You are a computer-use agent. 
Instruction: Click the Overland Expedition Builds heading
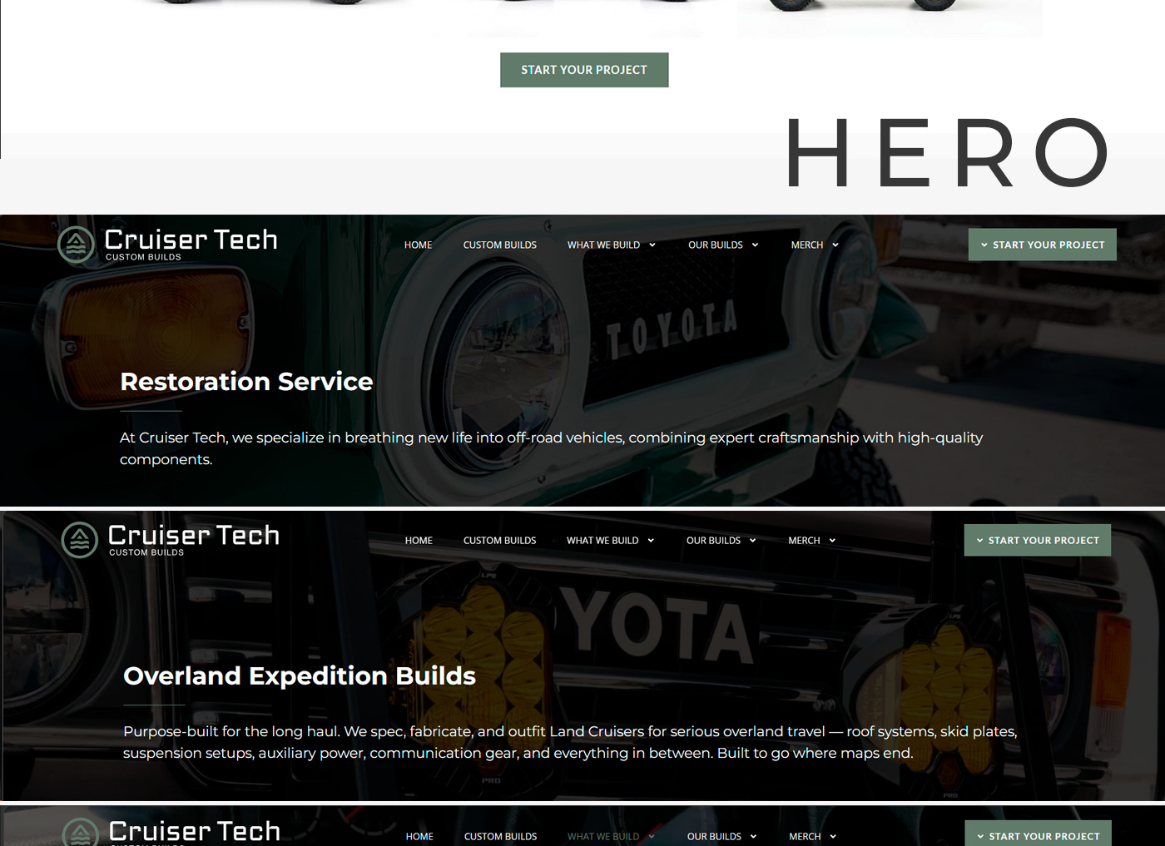click(x=300, y=675)
